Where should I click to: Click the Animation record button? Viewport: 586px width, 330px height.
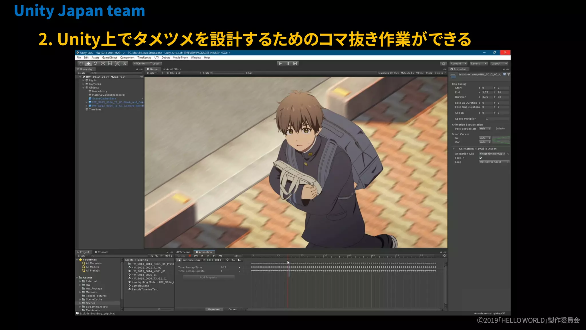(x=190, y=256)
